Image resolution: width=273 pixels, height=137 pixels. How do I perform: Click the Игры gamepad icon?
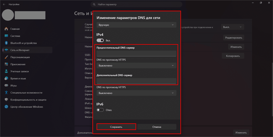[x=6, y=85]
